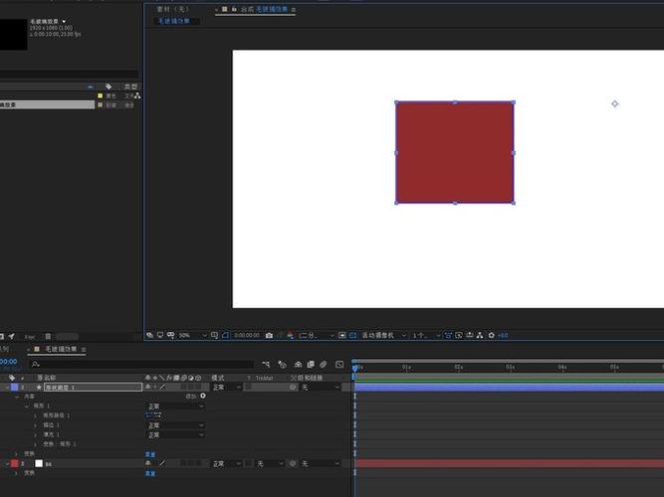The width and height of the screenshot is (664, 497).
Task: Toggle always preview this view icon
Action: [150, 335]
